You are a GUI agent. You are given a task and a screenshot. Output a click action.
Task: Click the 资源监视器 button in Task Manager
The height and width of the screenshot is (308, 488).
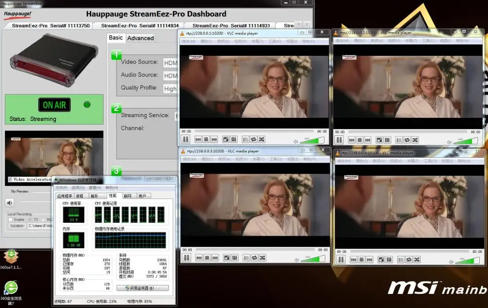[142, 288]
